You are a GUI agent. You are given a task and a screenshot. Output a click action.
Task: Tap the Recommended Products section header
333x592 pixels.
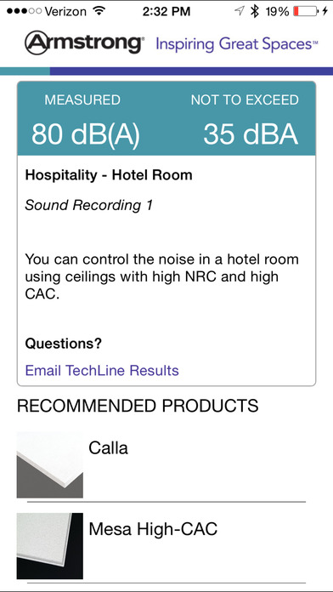click(x=138, y=406)
